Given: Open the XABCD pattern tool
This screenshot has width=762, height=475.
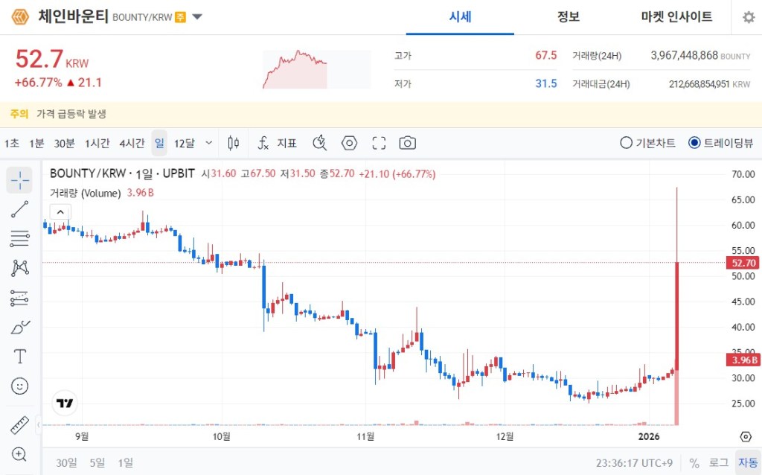Looking at the screenshot, I should tap(19, 268).
